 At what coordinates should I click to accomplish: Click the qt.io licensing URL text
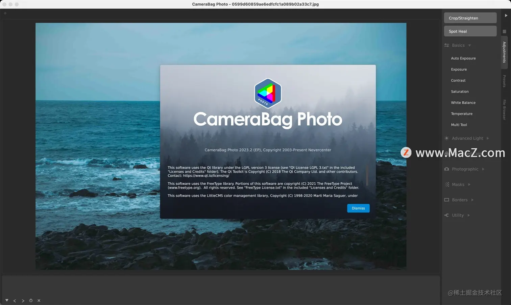point(206,176)
